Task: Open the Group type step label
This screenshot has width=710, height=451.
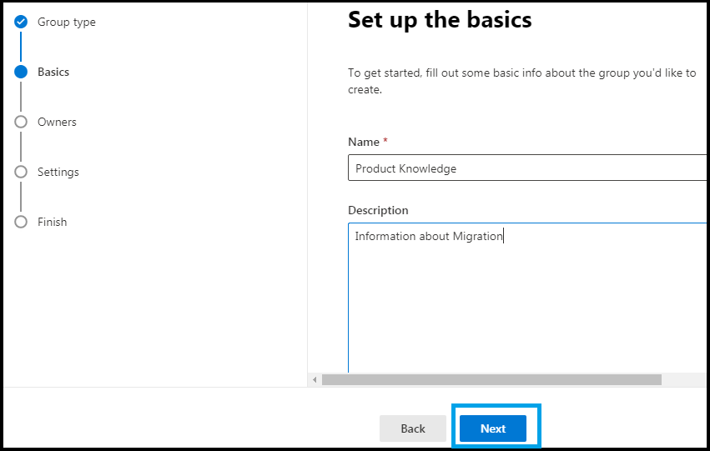Action: [67, 23]
